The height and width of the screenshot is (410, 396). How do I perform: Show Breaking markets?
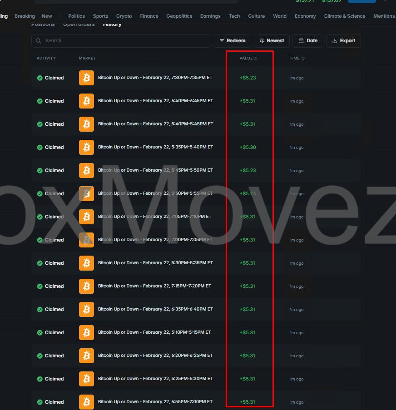coord(25,16)
